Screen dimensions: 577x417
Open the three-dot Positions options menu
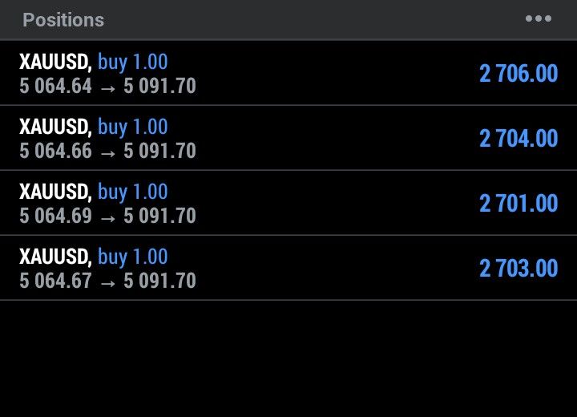[x=538, y=19]
